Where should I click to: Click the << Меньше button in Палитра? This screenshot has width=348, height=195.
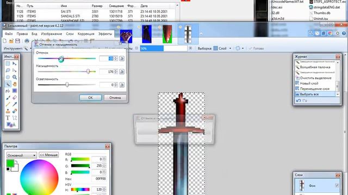(x=48, y=155)
